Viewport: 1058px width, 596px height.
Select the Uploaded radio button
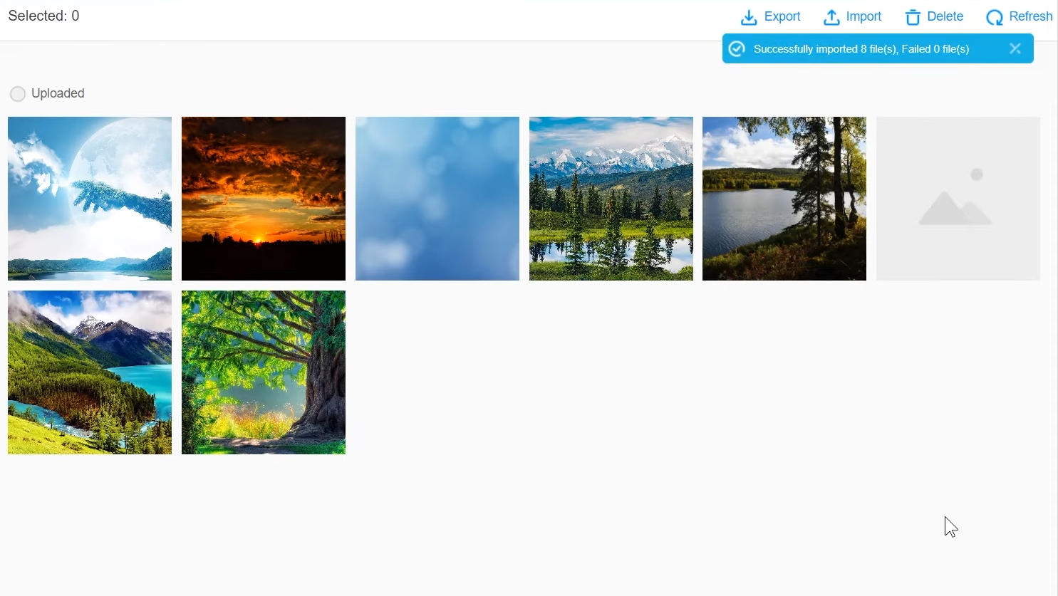click(x=18, y=94)
